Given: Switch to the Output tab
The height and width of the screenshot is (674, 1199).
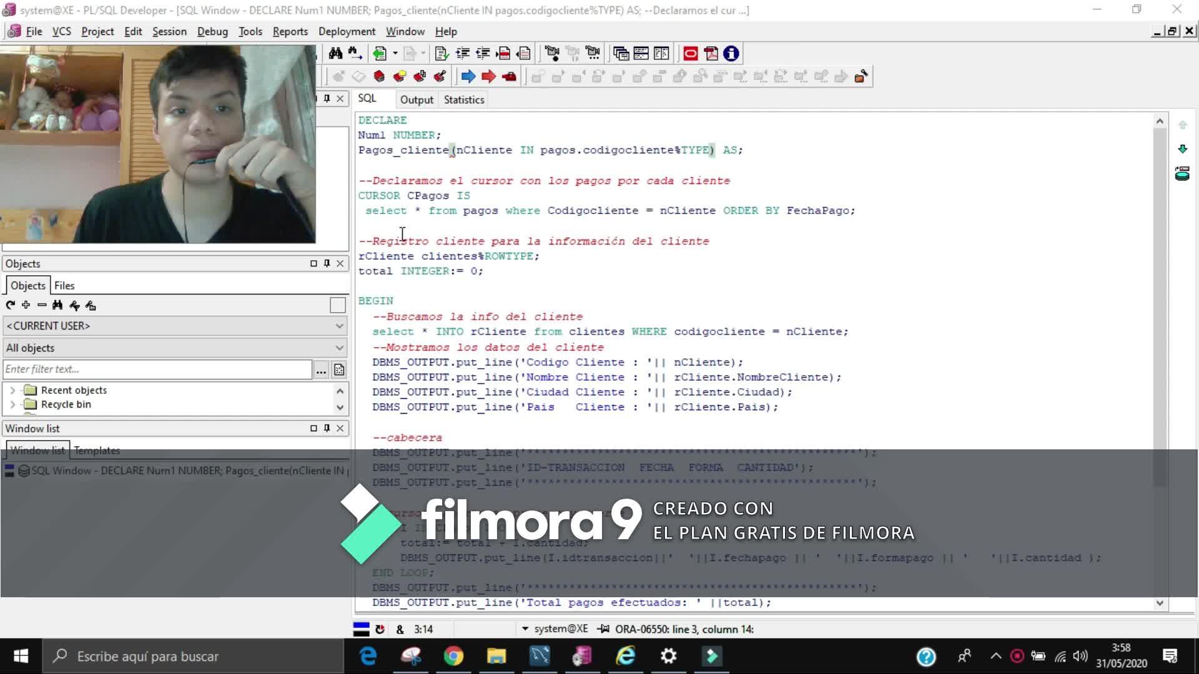Looking at the screenshot, I should 417,100.
